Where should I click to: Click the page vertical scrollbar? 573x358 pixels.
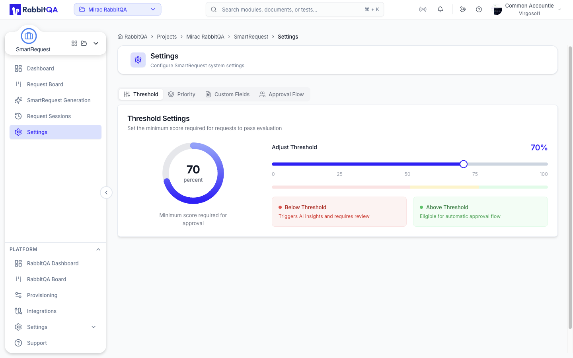[570, 187]
